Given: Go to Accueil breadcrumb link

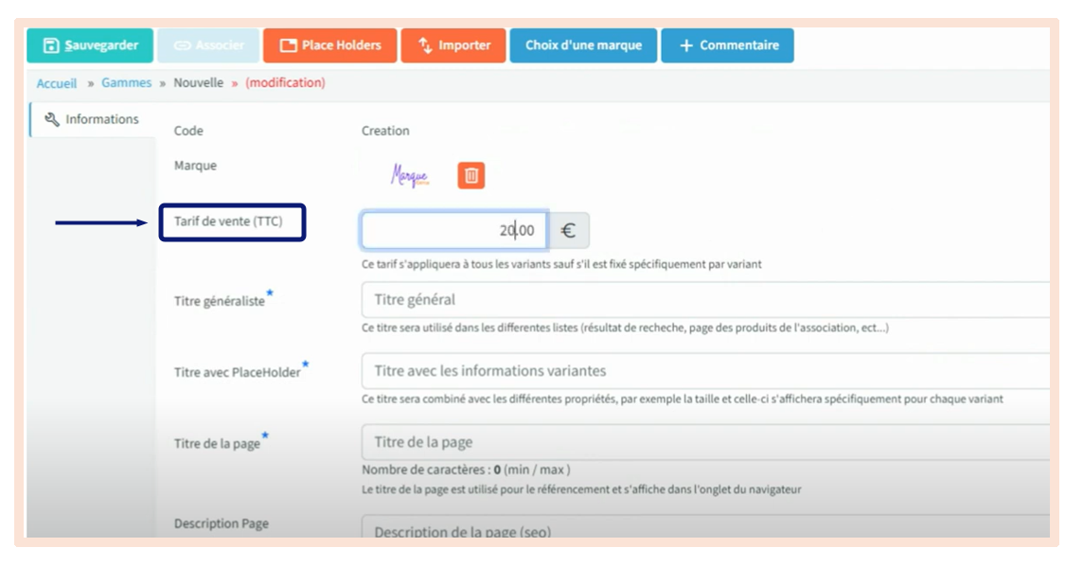Looking at the screenshot, I should pyautogui.click(x=57, y=83).
